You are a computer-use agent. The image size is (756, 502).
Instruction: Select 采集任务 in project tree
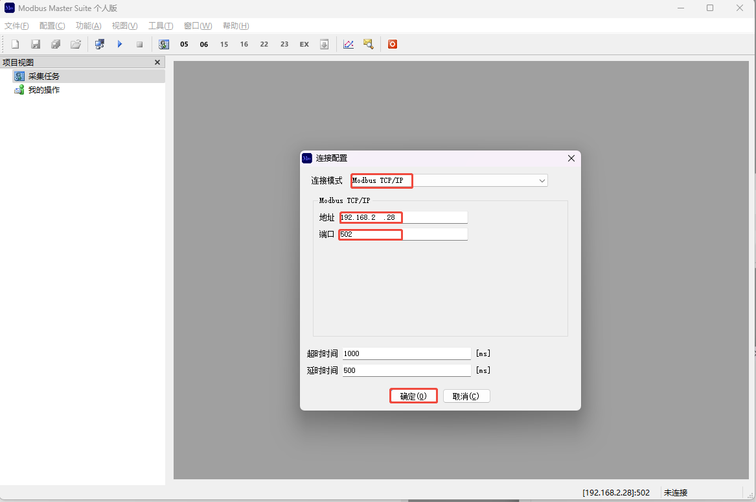coord(43,77)
